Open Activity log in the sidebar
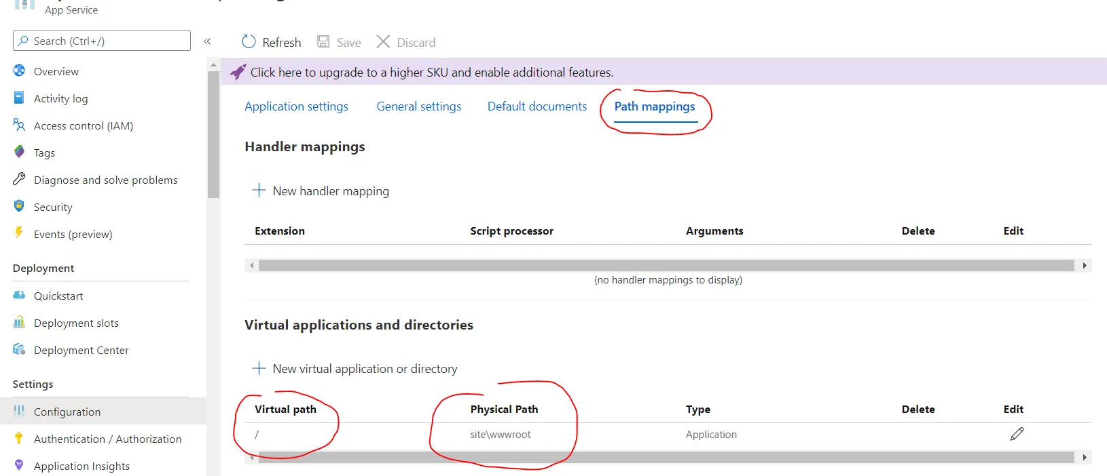Screen dimensions: 1107x476 tap(60, 98)
